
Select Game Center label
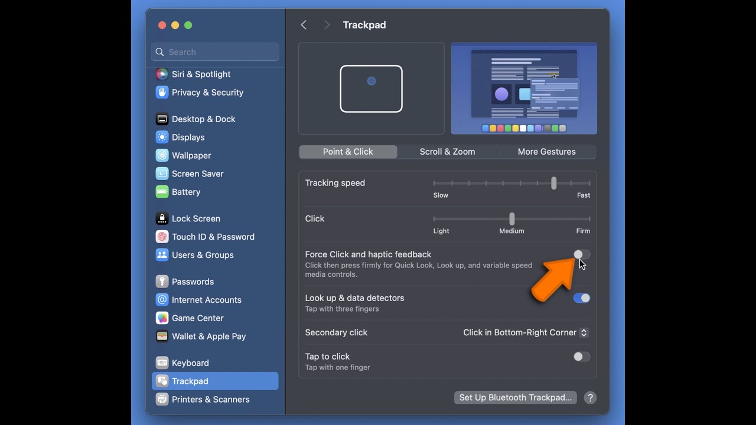(x=198, y=319)
